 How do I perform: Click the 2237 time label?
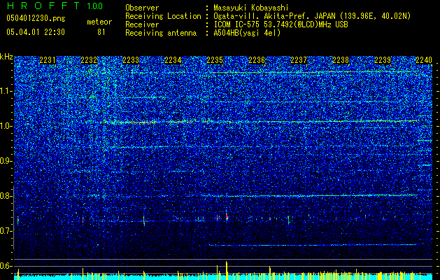[299, 60]
